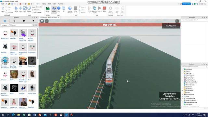The image size is (208, 117).
Task: Select the Select tool in the ribbon
Action: tap(17, 9)
